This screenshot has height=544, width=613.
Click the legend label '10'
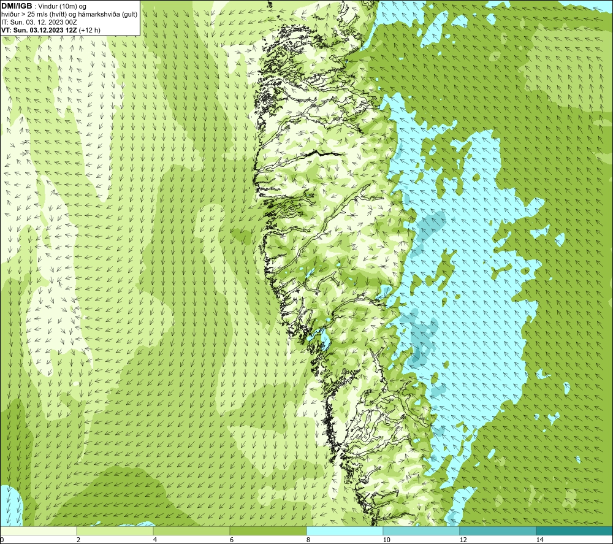386,540
